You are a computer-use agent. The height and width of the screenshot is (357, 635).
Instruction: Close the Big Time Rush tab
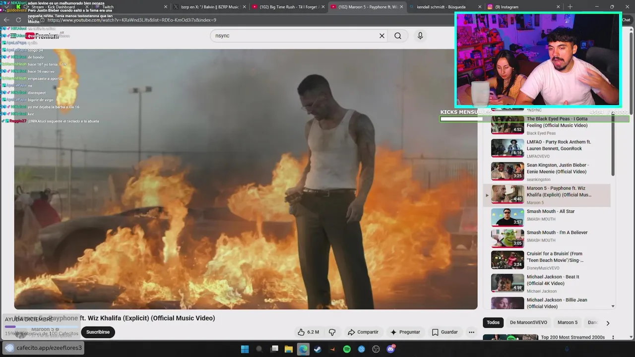[x=323, y=7]
